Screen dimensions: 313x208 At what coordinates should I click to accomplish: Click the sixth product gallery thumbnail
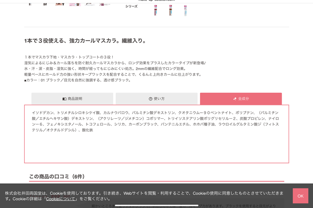click(x=104, y=3)
